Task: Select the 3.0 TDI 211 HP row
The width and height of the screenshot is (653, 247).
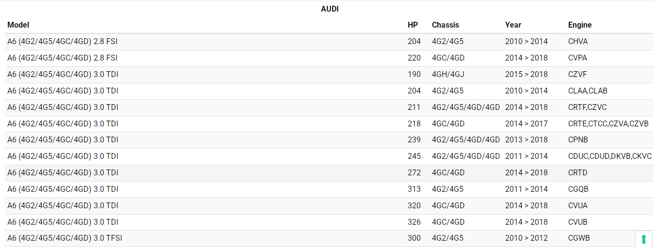Action: 63,108
